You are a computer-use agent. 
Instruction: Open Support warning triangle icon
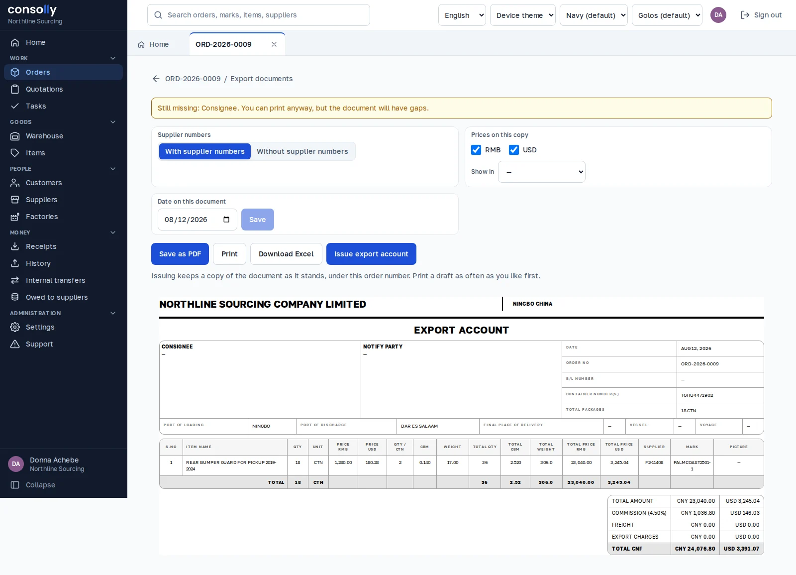click(x=15, y=344)
